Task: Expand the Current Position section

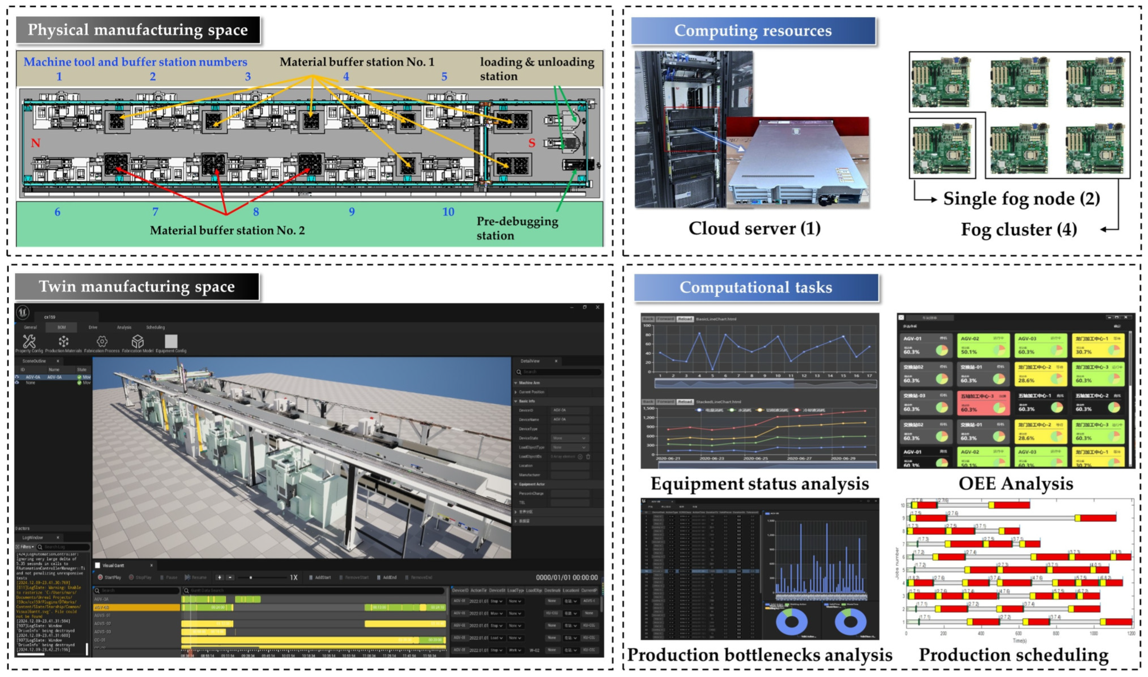Action: pyautogui.click(x=516, y=392)
